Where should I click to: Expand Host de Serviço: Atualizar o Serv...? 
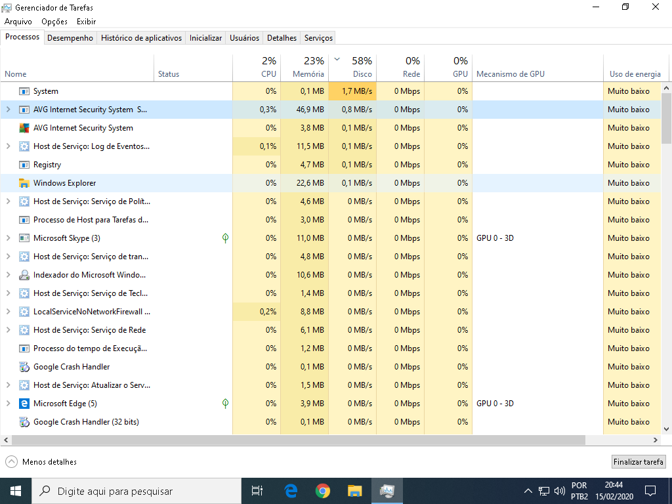coord(8,385)
